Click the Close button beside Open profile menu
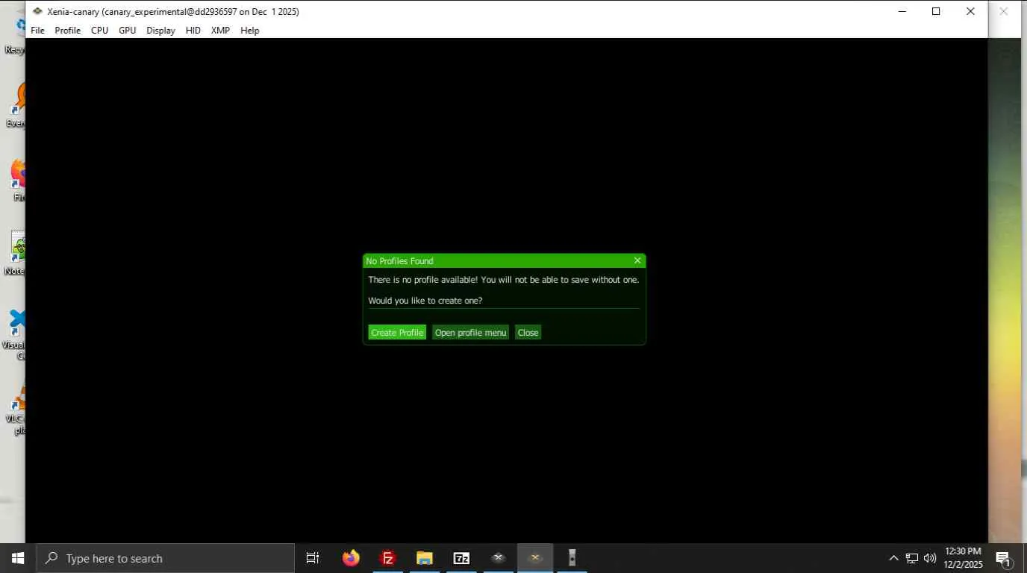 click(x=528, y=333)
